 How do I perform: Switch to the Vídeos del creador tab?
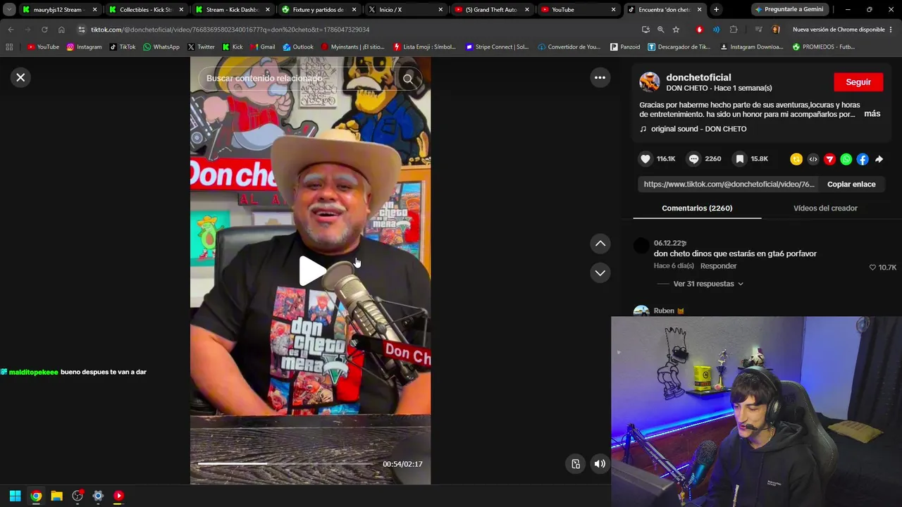(x=825, y=208)
